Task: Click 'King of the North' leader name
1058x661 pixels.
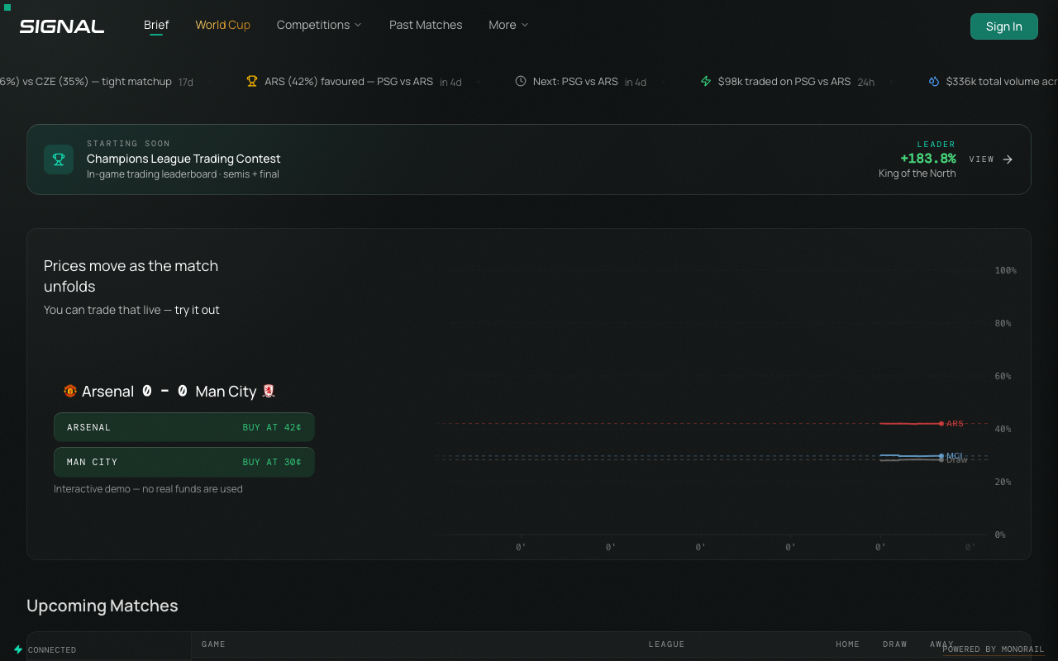Action: point(917,174)
